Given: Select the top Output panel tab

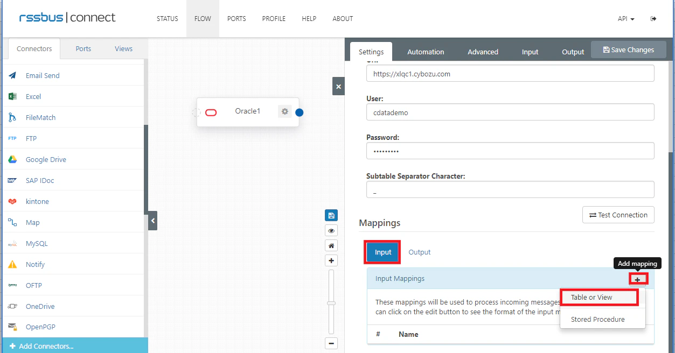Looking at the screenshot, I should (573, 52).
